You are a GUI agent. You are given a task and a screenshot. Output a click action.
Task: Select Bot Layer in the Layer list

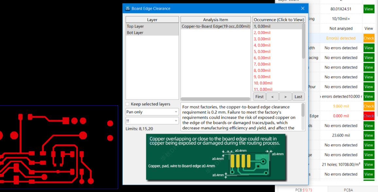tap(135, 33)
